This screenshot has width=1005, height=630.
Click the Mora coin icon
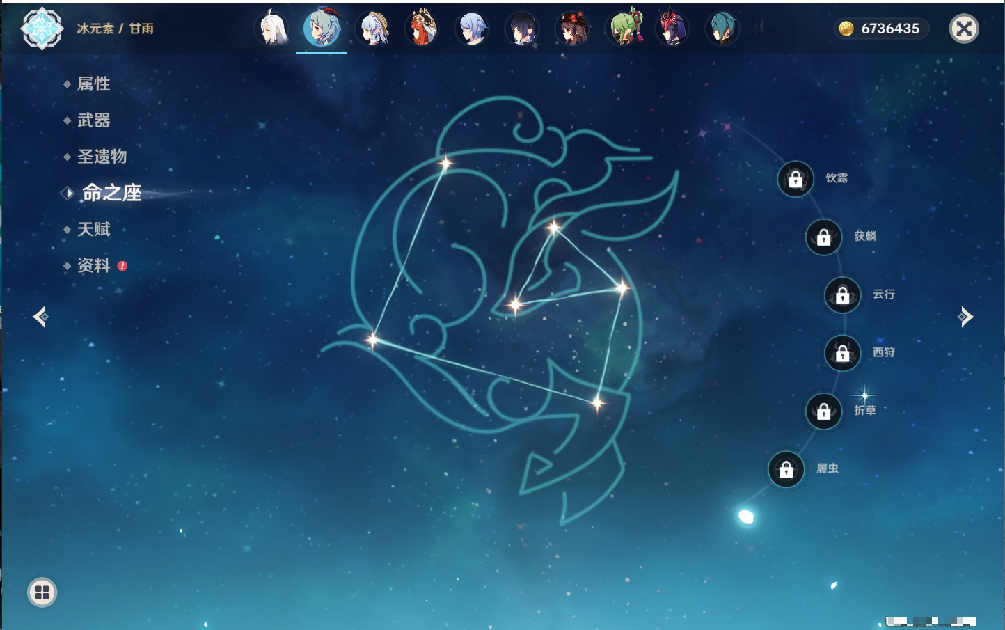point(846,29)
